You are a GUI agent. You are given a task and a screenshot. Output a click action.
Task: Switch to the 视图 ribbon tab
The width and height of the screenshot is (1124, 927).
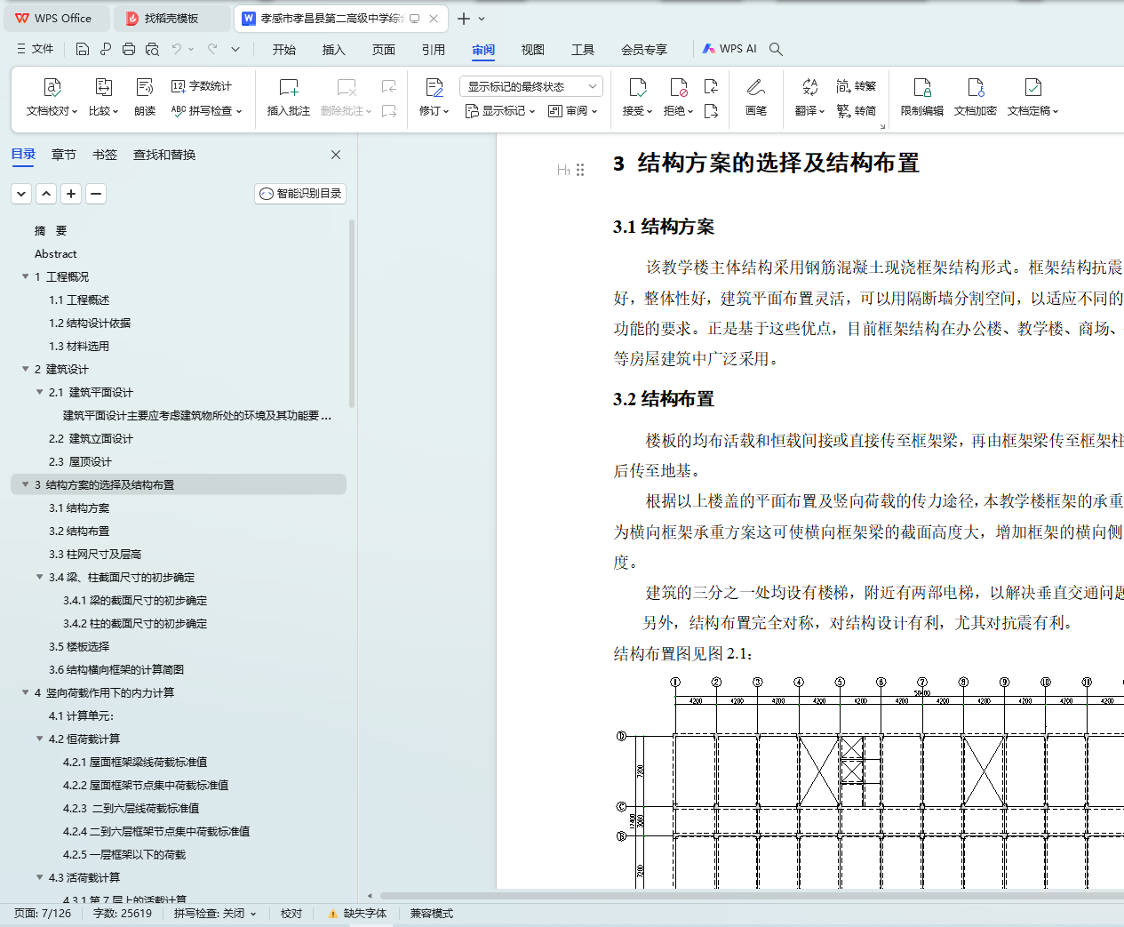533,50
